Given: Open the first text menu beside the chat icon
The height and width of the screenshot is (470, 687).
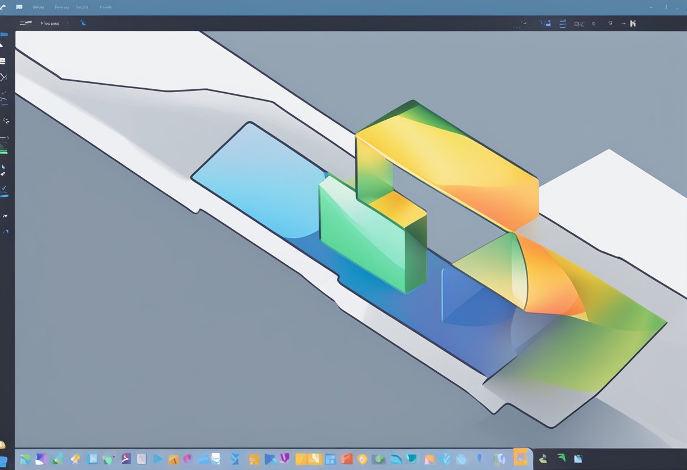Looking at the screenshot, I should click(x=38, y=7).
